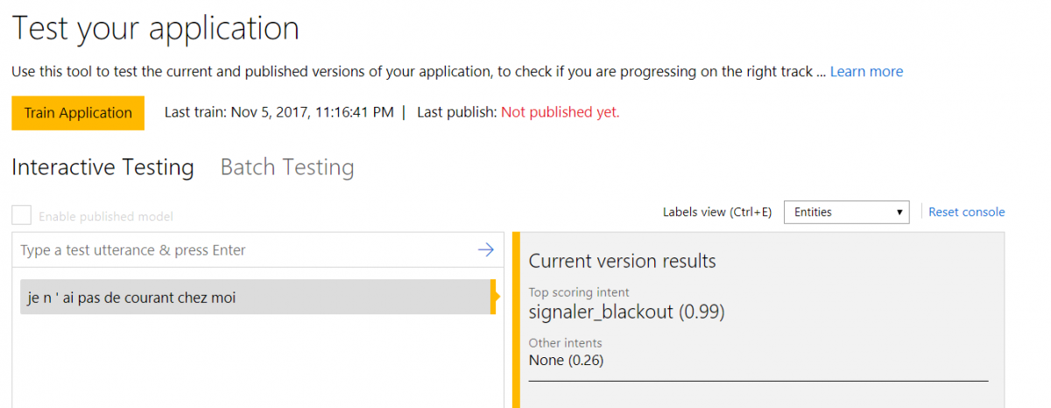1051x408 pixels.
Task: Click the 'Not published yet.' status text
Action: click(x=561, y=112)
